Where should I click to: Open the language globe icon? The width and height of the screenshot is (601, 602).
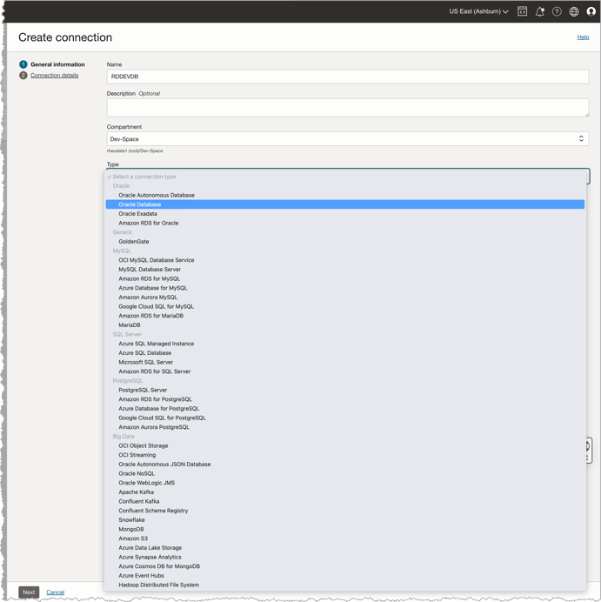click(x=574, y=11)
